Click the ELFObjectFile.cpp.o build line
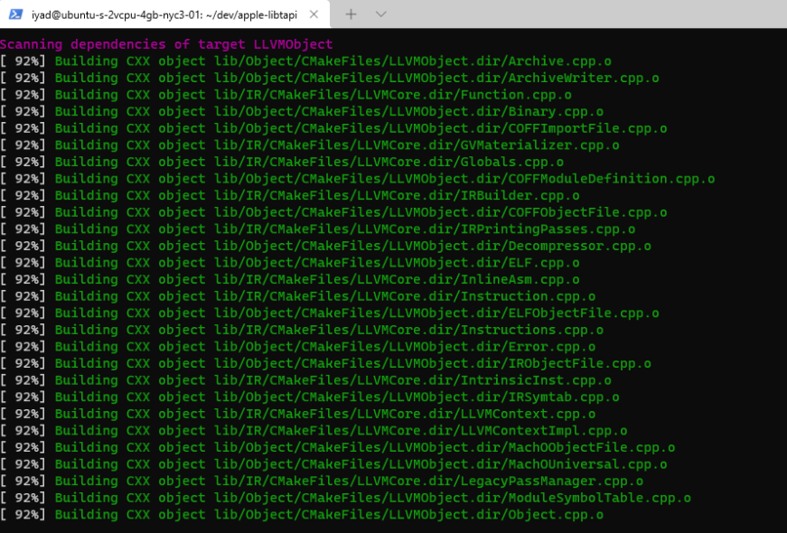Image resolution: width=787 pixels, height=533 pixels. point(330,313)
